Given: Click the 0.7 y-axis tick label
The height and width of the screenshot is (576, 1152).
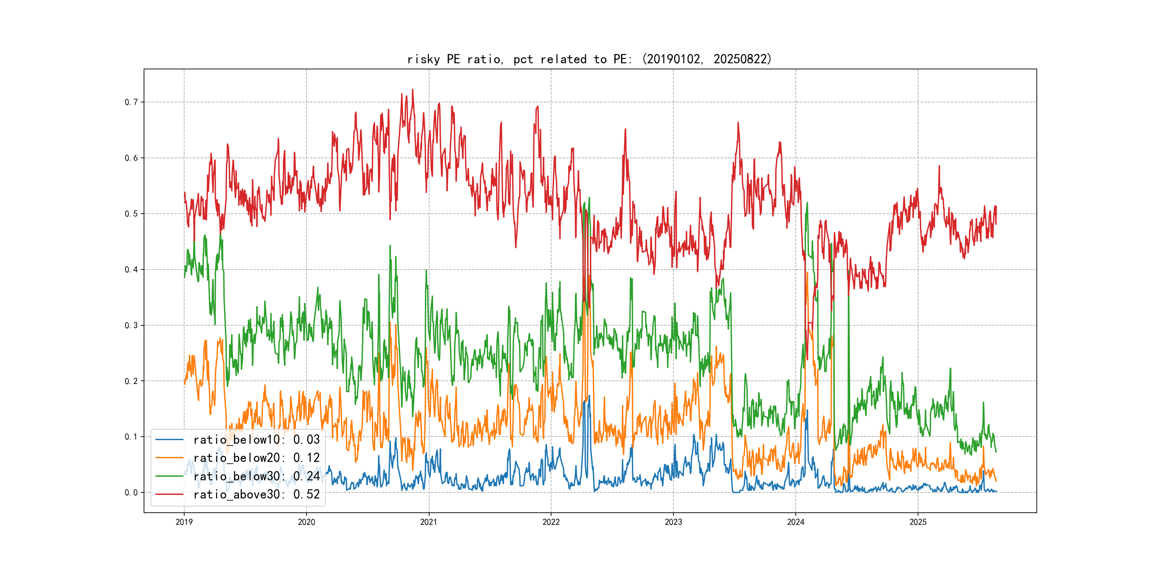Looking at the screenshot, I should (131, 102).
